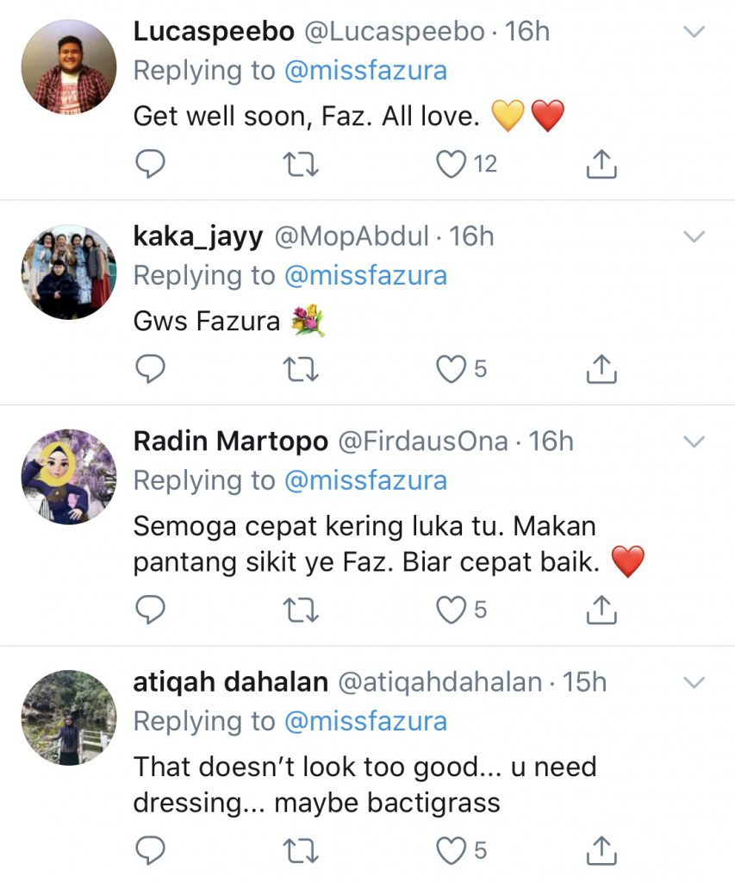Reply to kaka_jayy's Gws Fazura tweet
This screenshot has width=735, height=883.
[151, 369]
